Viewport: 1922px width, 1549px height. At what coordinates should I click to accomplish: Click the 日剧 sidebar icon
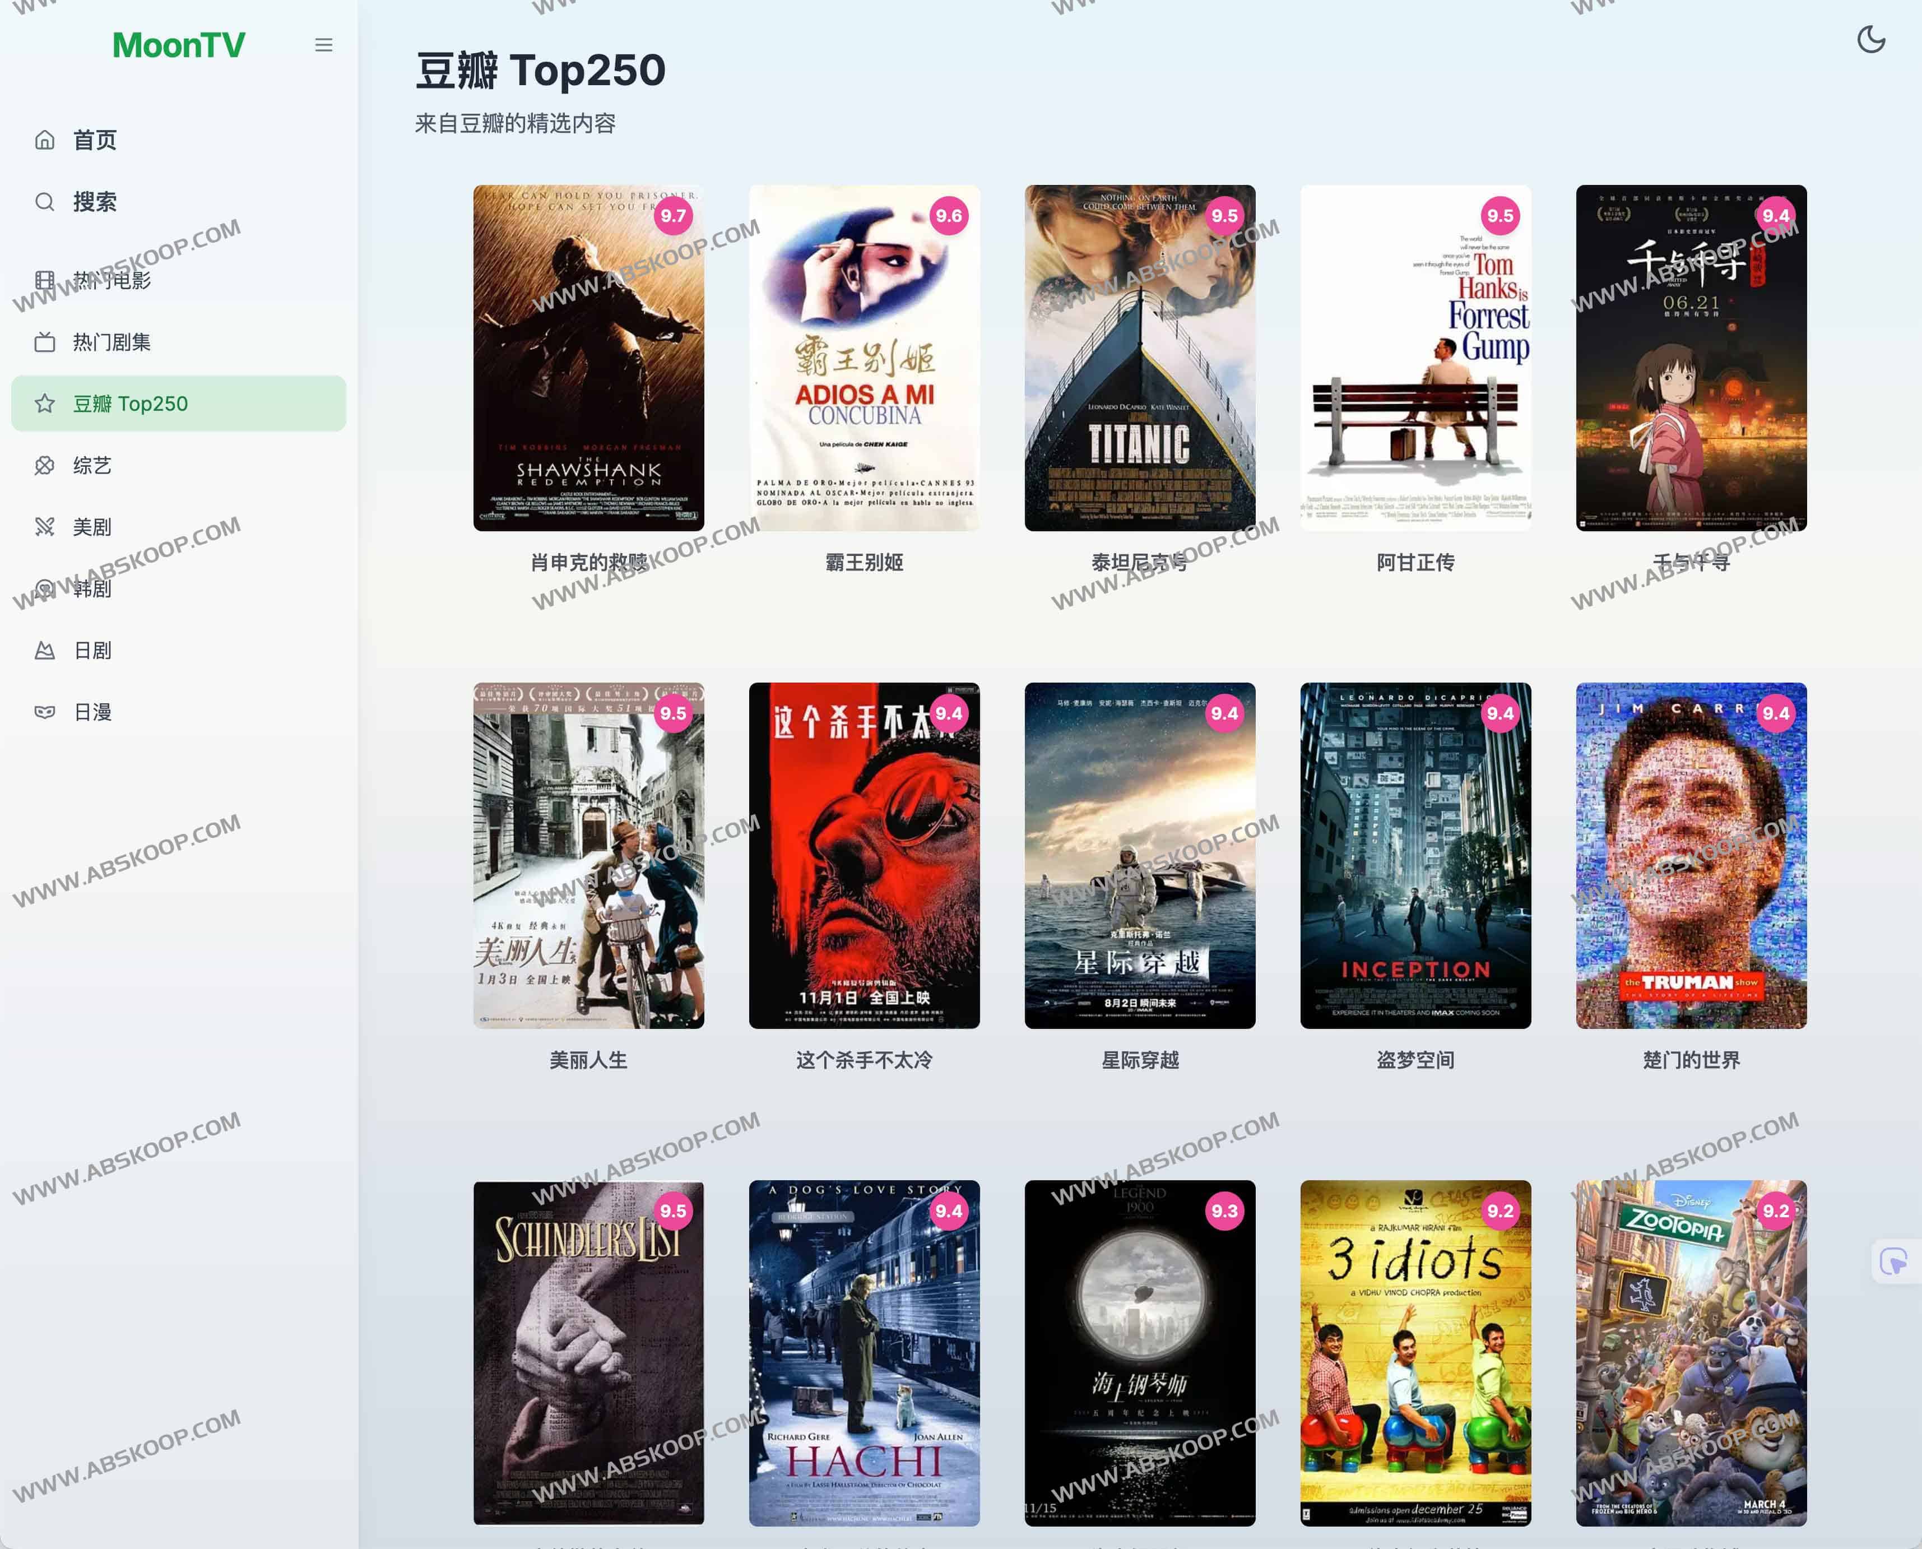coord(45,651)
